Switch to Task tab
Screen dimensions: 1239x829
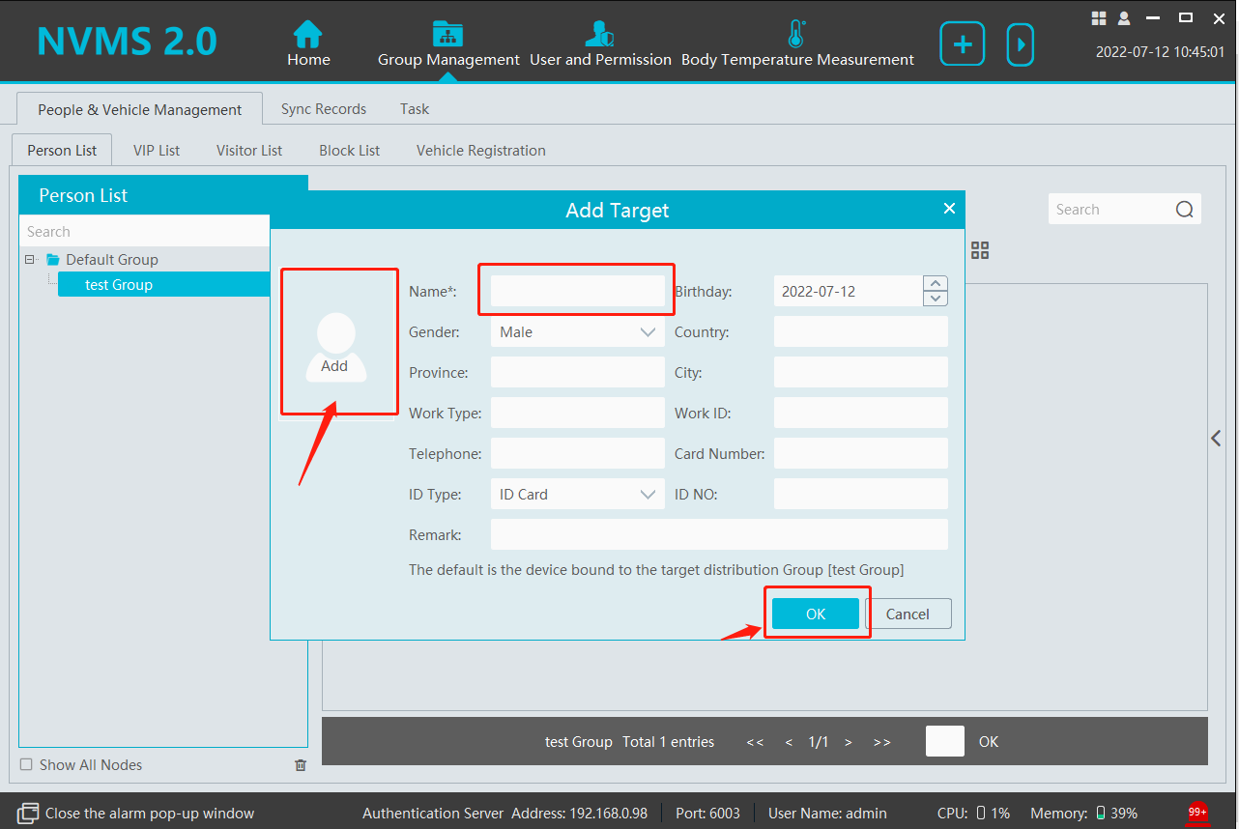click(415, 109)
